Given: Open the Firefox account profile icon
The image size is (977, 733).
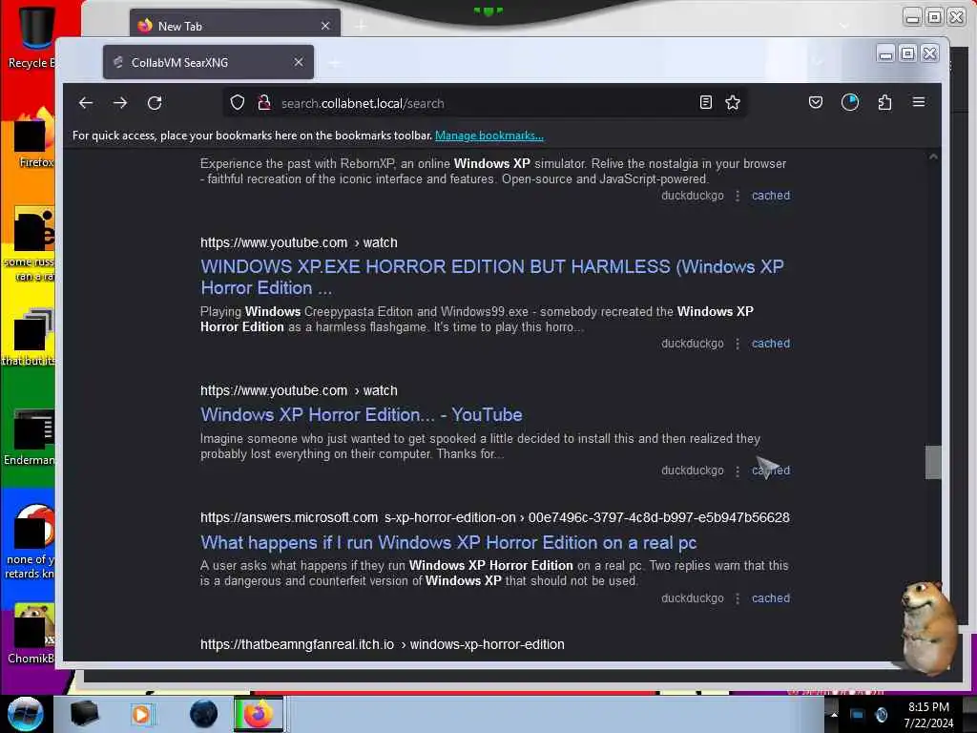Looking at the screenshot, I should 850,102.
